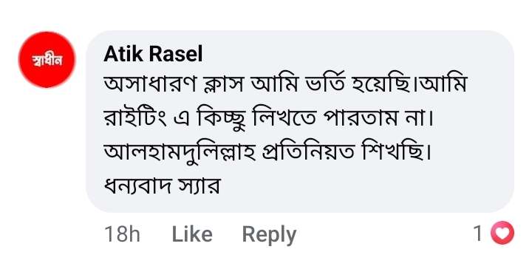
Task: Click the 18h comment timestamp
Action: click(122, 234)
